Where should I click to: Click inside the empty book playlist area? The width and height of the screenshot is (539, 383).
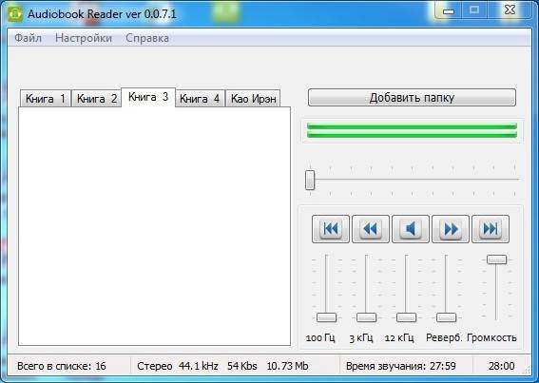154,226
